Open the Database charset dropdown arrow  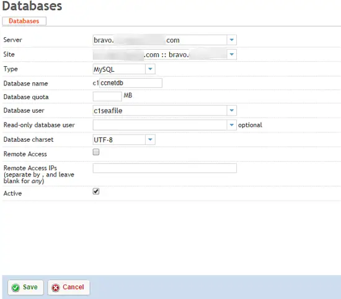(150, 140)
